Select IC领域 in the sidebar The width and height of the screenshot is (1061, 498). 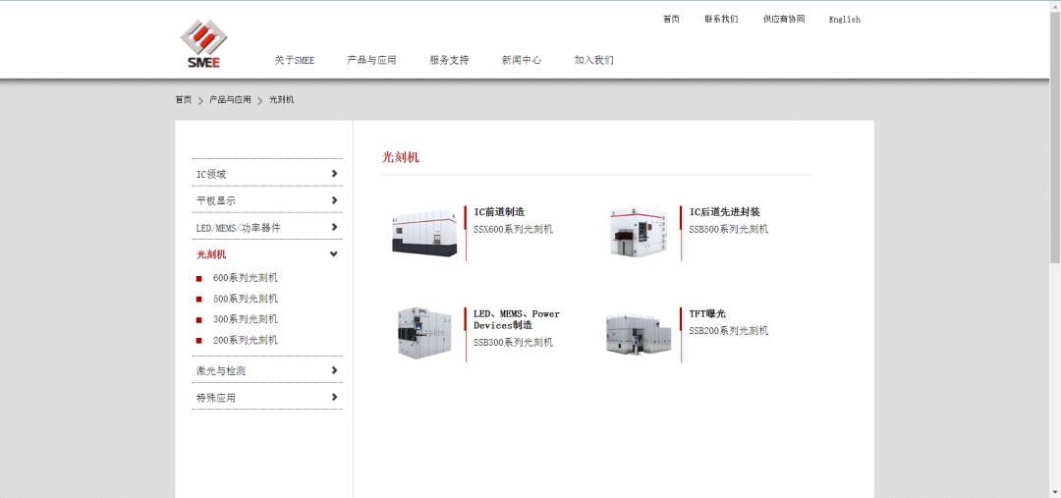[x=211, y=174]
